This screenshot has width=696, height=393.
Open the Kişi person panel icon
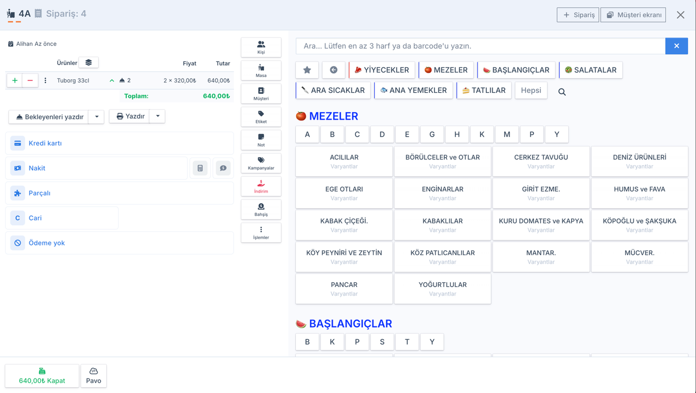261,47
